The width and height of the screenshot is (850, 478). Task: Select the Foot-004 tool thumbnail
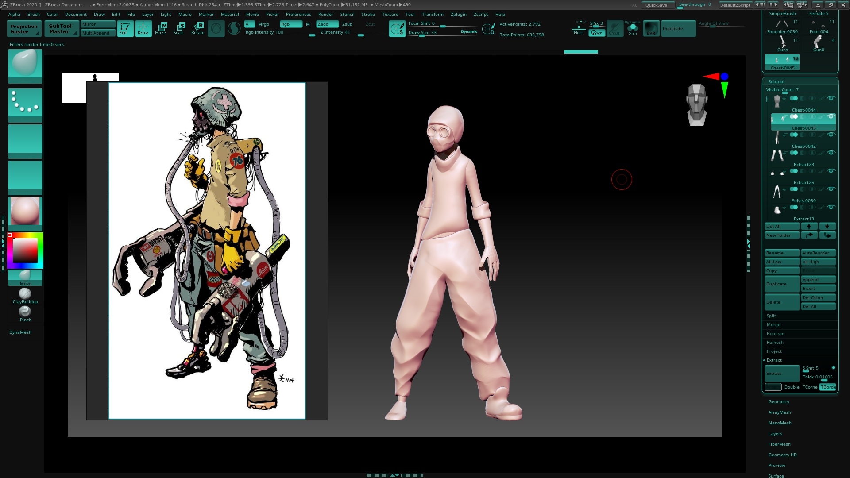tap(819, 26)
